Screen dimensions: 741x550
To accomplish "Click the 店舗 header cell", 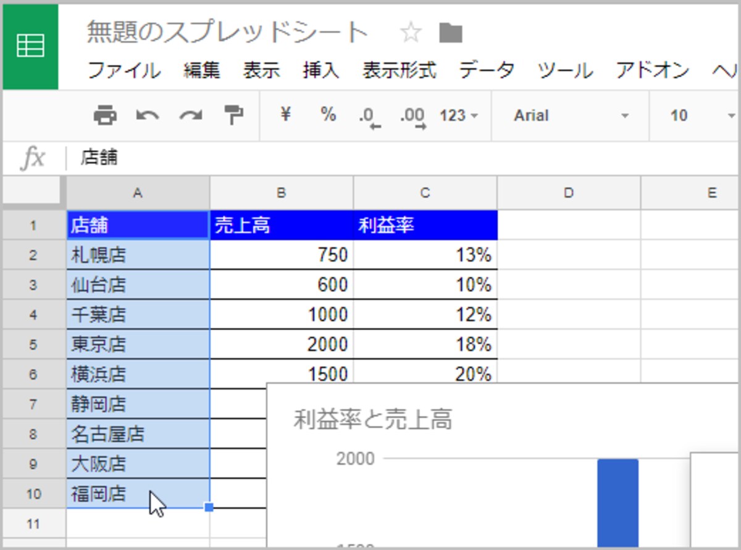I will [x=138, y=225].
